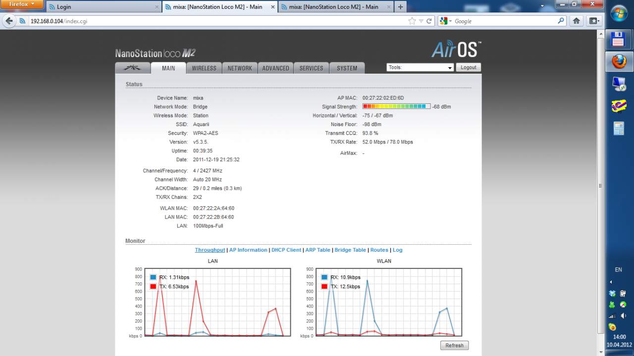Bookmark this page with the star icon
This screenshot has height=356, width=634.
pyautogui.click(x=412, y=21)
